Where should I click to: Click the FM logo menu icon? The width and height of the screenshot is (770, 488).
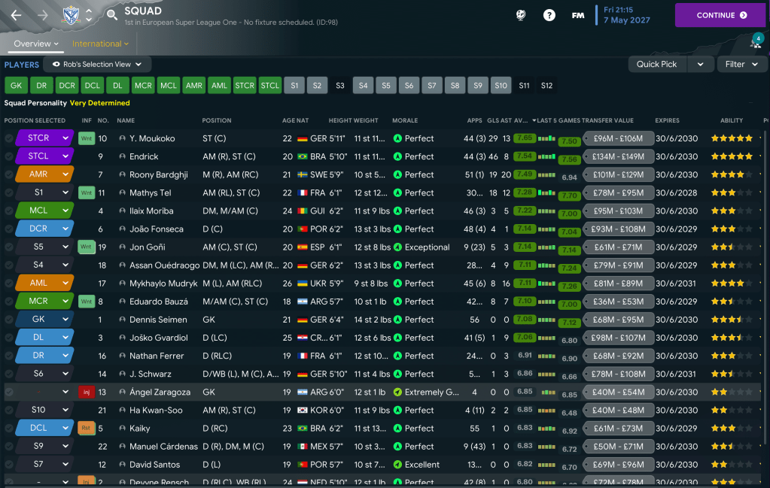click(578, 15)
